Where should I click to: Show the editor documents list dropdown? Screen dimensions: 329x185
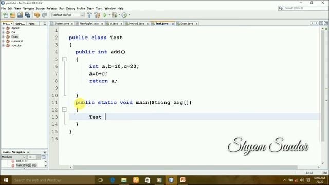tap(321, 23)
